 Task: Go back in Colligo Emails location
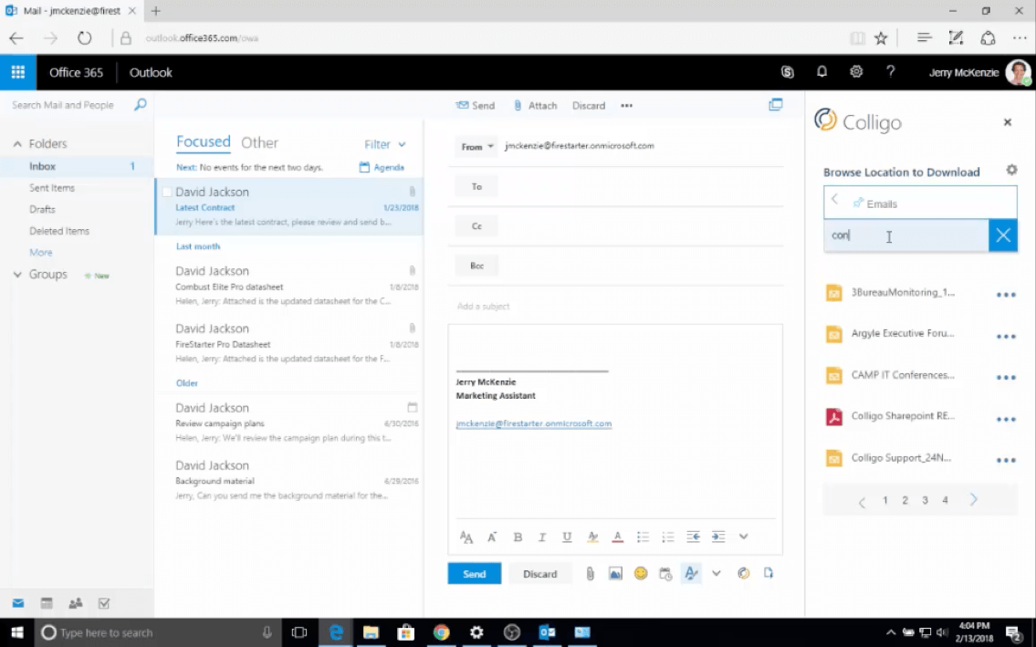coord(835,199)
